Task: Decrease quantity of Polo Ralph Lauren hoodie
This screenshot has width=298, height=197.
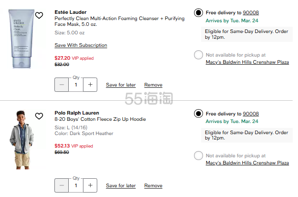Action: coord(62,185)
